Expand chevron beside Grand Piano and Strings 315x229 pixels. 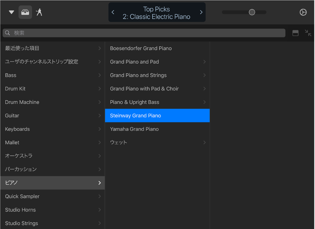click(204, 75)
